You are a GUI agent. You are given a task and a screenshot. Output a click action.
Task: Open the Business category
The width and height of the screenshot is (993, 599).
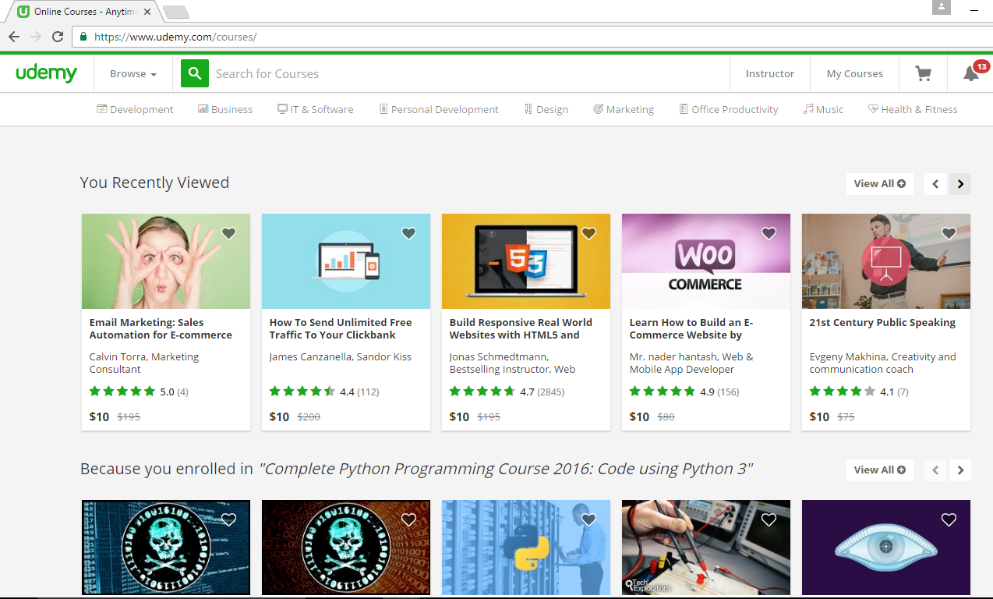(225, 109)
